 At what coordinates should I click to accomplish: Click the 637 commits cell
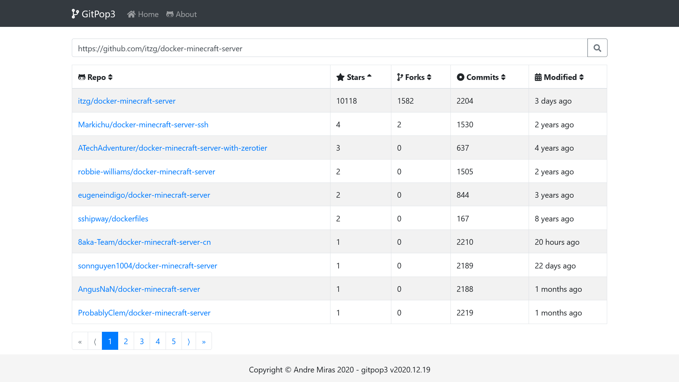coord(490,148)
